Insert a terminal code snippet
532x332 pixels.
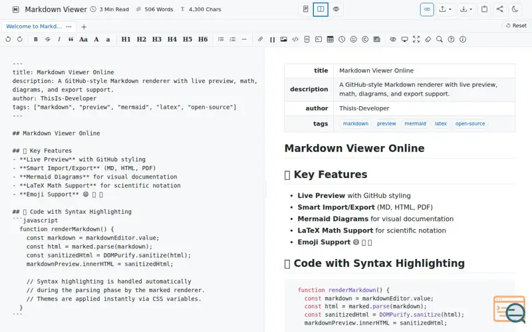tap(319, 39)
